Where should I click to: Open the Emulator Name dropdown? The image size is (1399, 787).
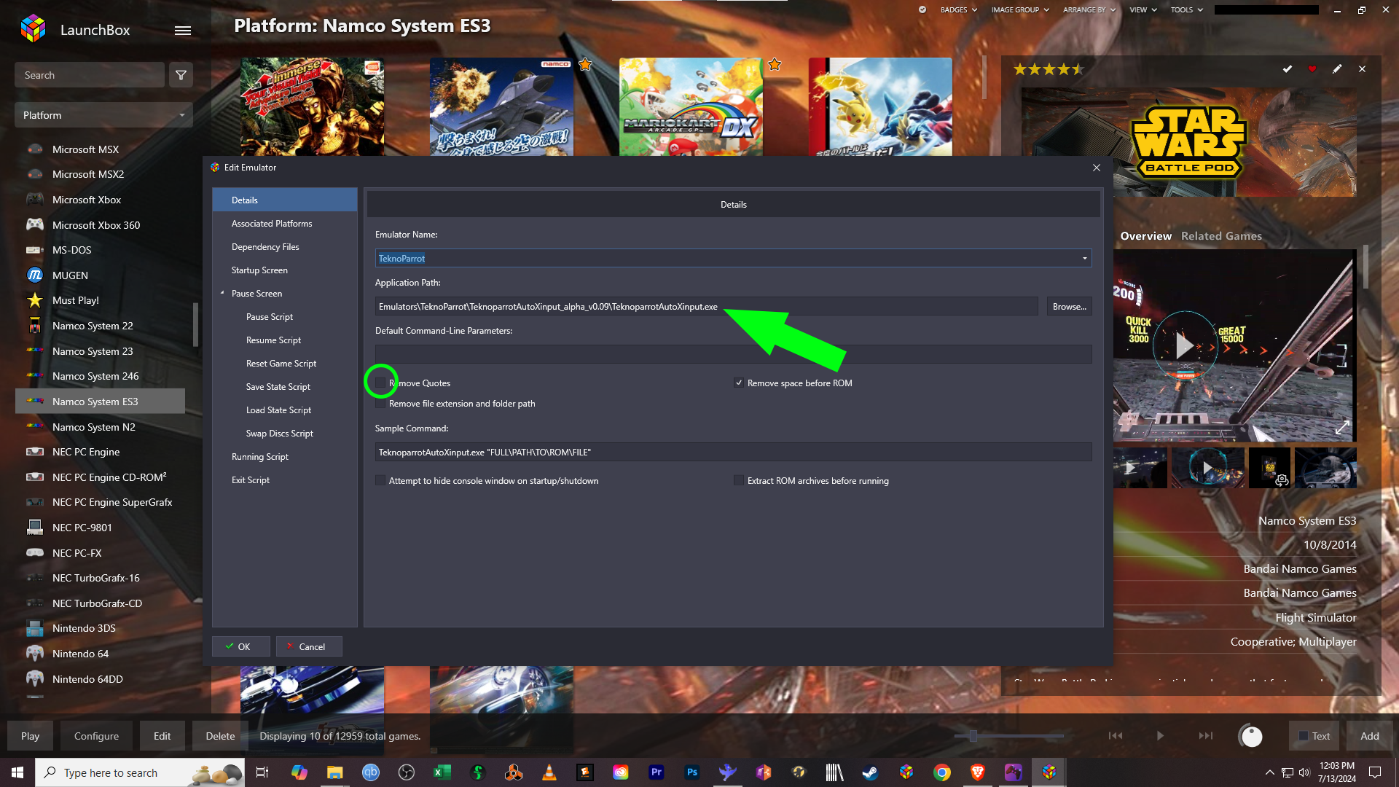pos(1084,258)
